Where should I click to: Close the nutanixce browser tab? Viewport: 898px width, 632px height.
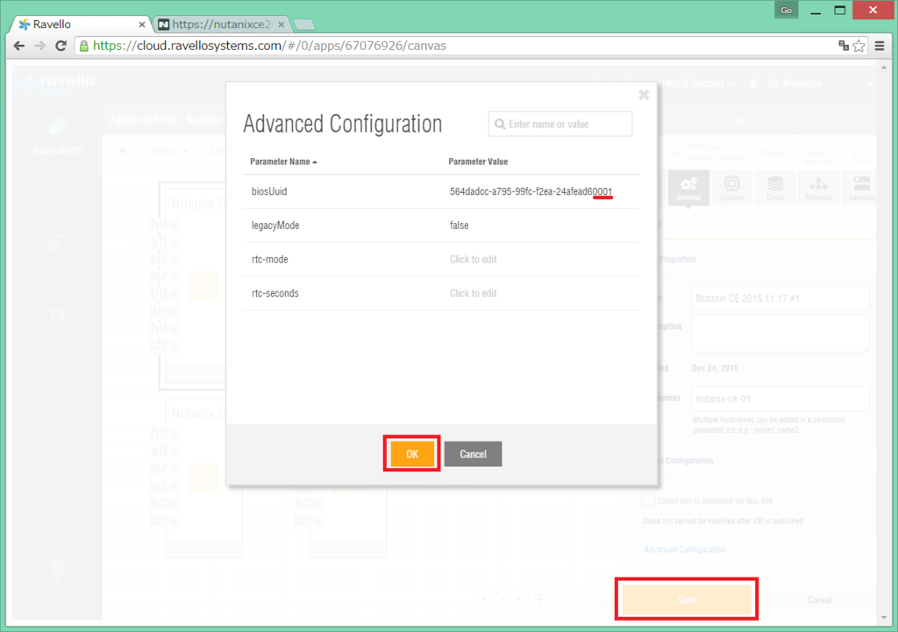[282, 24]
